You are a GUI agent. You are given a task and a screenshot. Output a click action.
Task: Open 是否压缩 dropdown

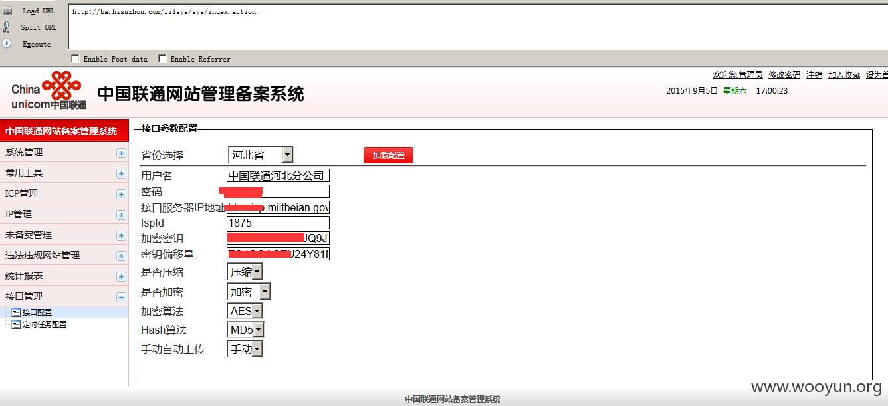pyautogui.click(x=245, y=272)
